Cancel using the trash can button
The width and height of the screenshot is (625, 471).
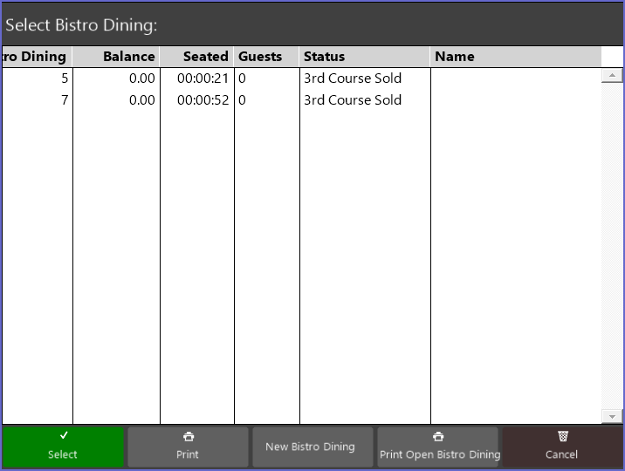coord(561,447)
